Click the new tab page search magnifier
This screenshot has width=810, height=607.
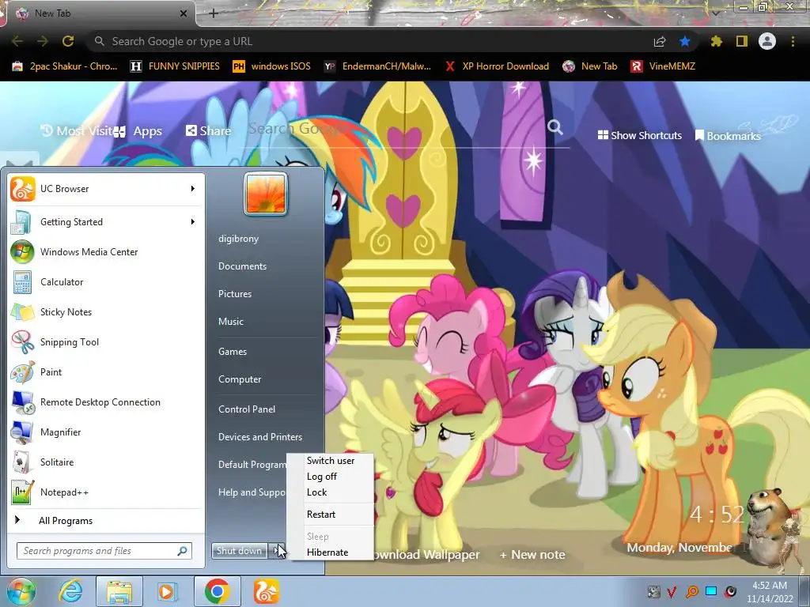coord(555,127)
